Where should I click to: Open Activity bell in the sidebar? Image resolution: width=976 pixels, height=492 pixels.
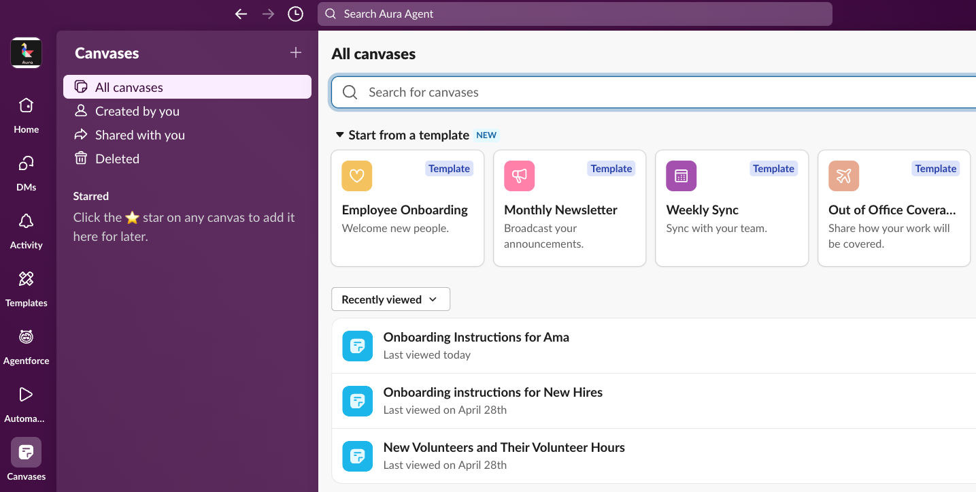[27, 230]
